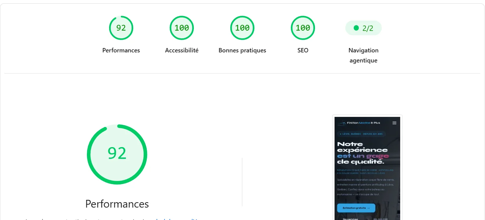Image resolution: width=485 pixels, height=220 pixels.
Task: Jump to the Bonnes pratiques label
Action: 242,50
